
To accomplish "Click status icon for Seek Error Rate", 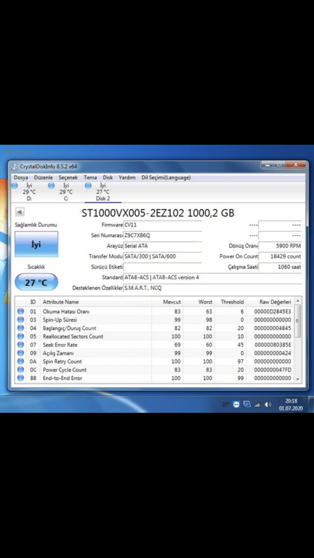I will [21, 345].
